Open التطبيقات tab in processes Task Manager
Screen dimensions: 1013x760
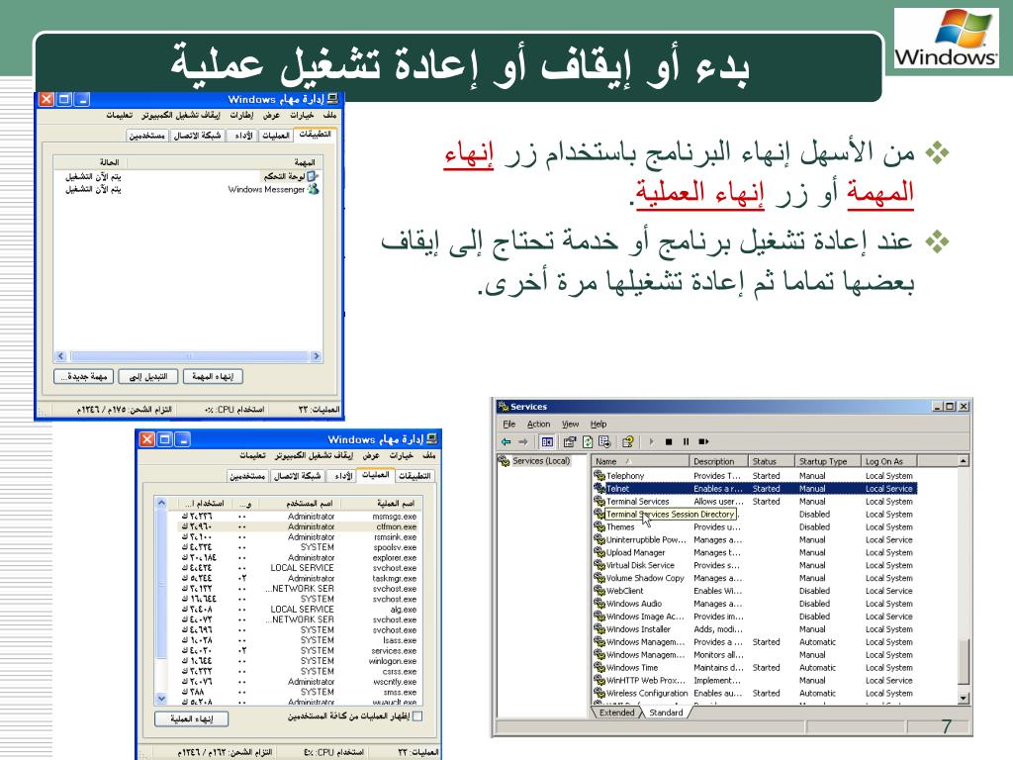pyautogui.click(x=414, y=476)
